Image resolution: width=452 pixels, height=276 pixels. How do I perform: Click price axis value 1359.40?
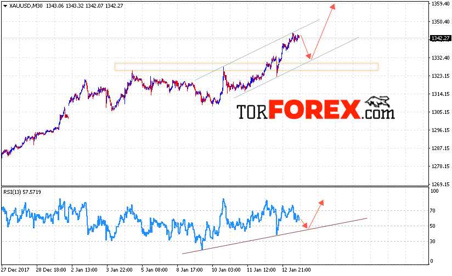tap(440, 3)
